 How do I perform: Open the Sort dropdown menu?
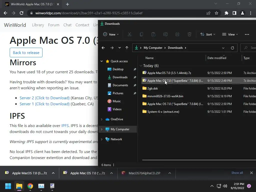click(x=208, y=34)
